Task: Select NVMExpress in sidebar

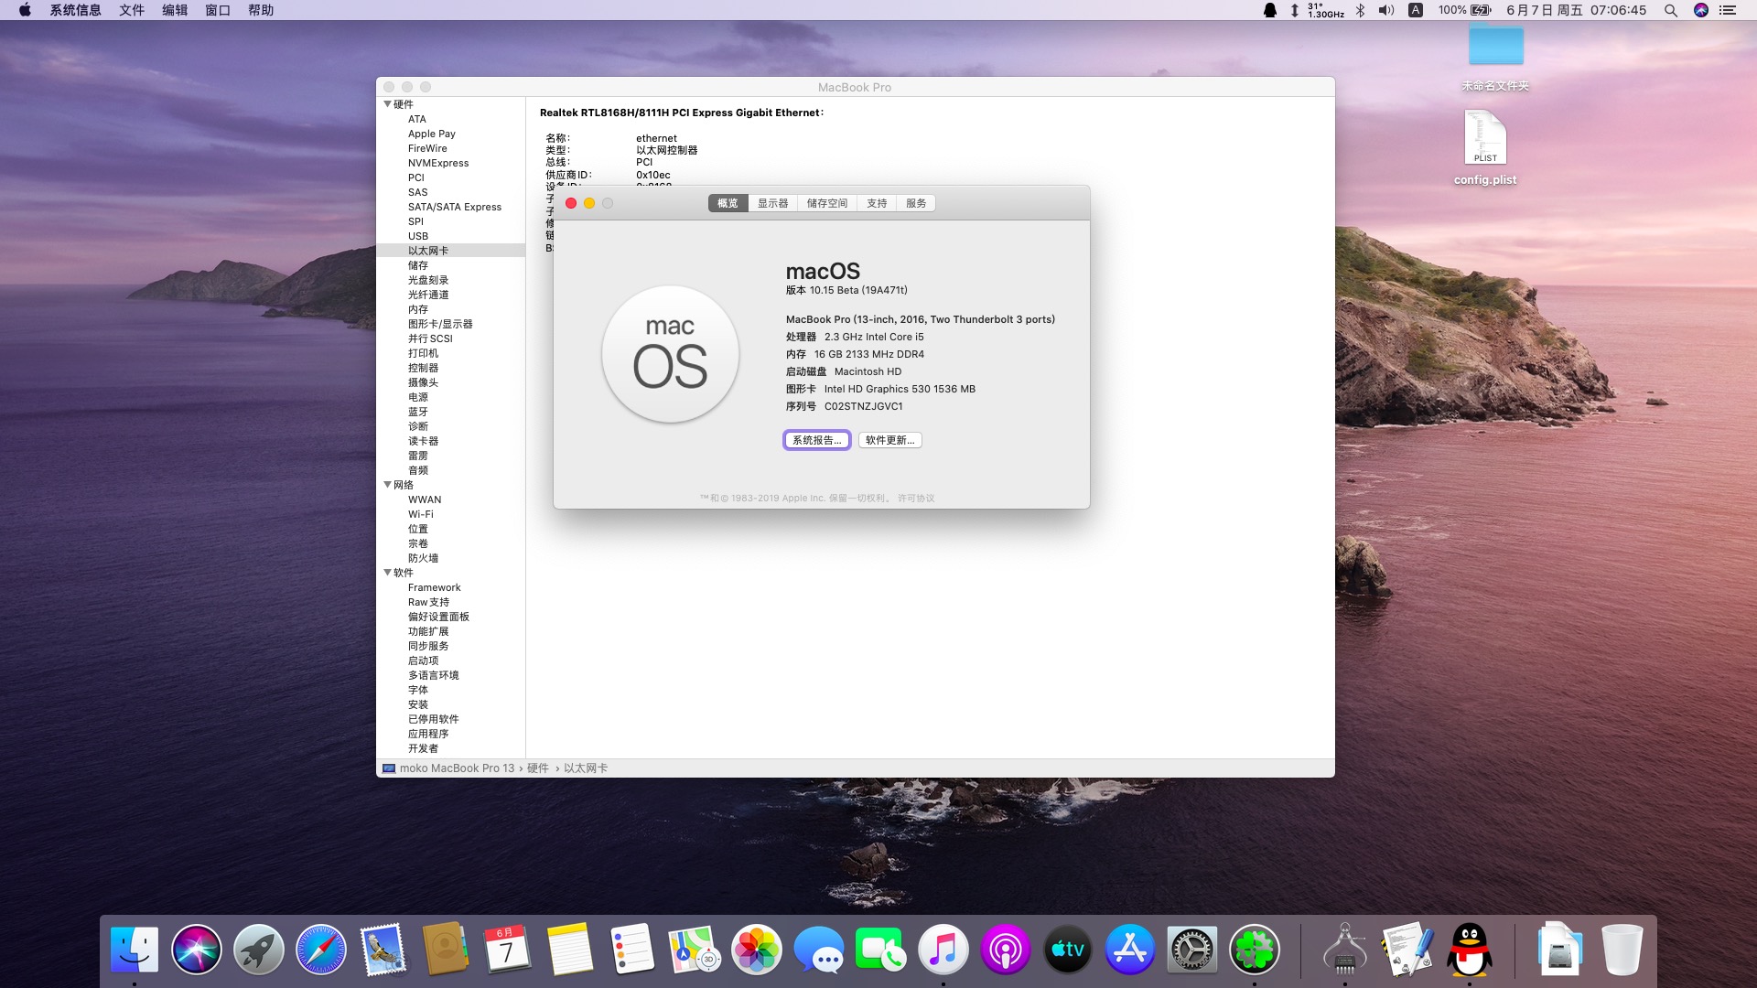Action: pos(437,163)
